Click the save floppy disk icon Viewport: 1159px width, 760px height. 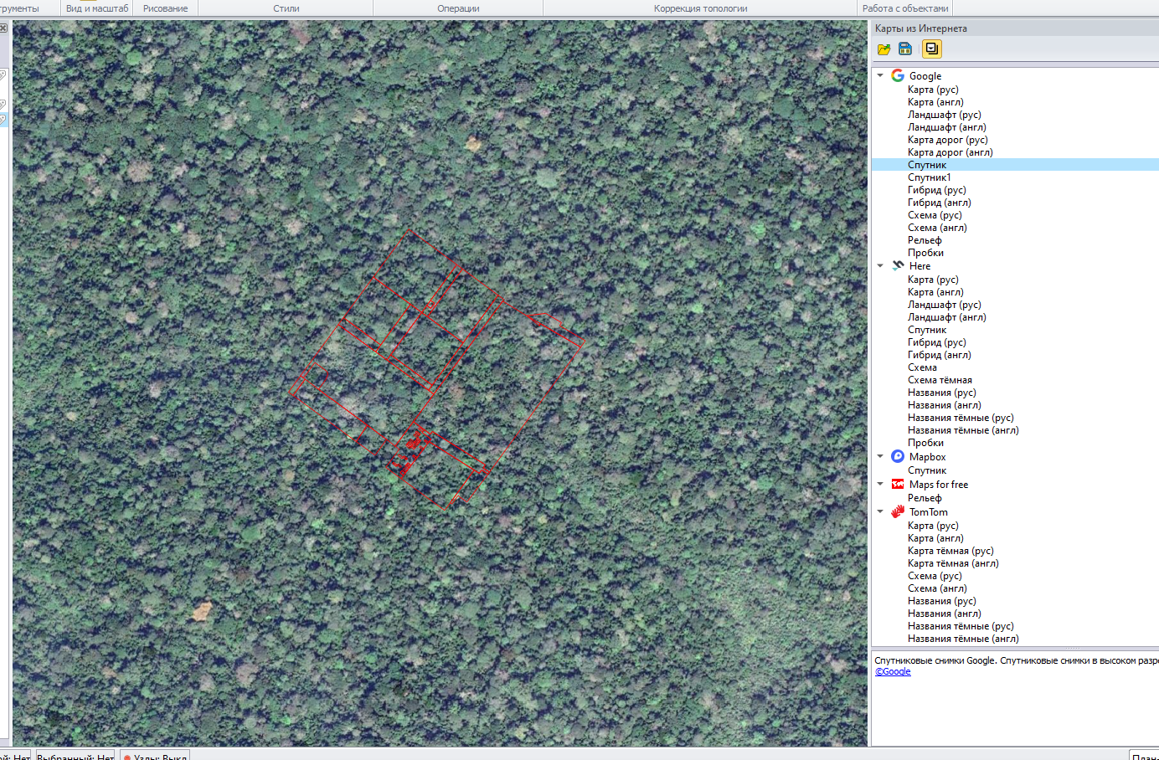pyautogui.click(x=905, y=49)
